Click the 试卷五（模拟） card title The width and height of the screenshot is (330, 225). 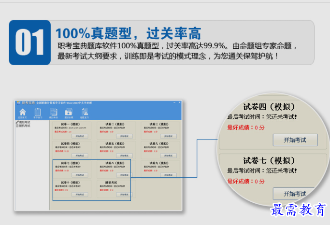115,143
